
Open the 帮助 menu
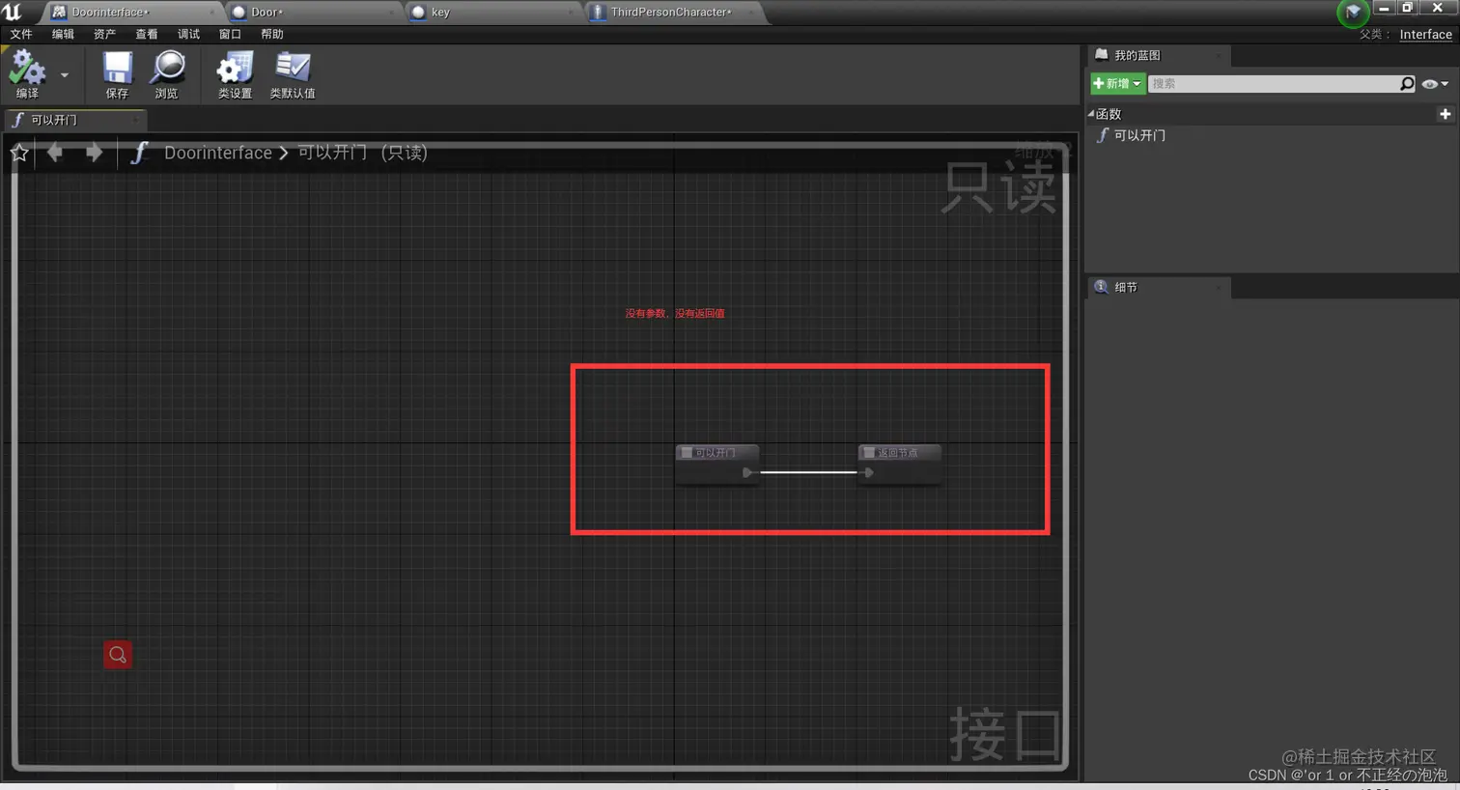point(272,34)
